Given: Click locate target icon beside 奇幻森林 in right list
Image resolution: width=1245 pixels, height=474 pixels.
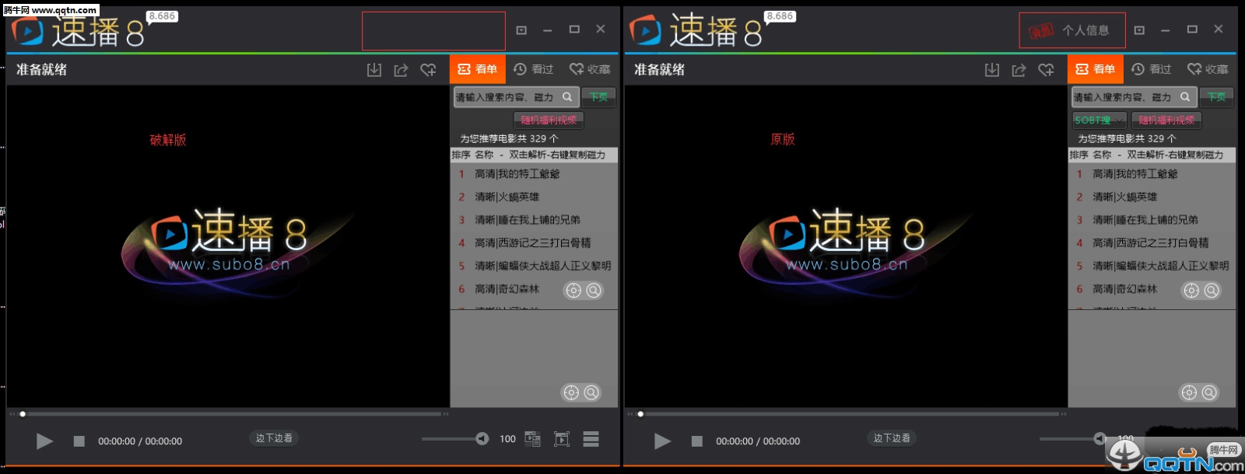Looking at the screenshot, I should 1191,291.
